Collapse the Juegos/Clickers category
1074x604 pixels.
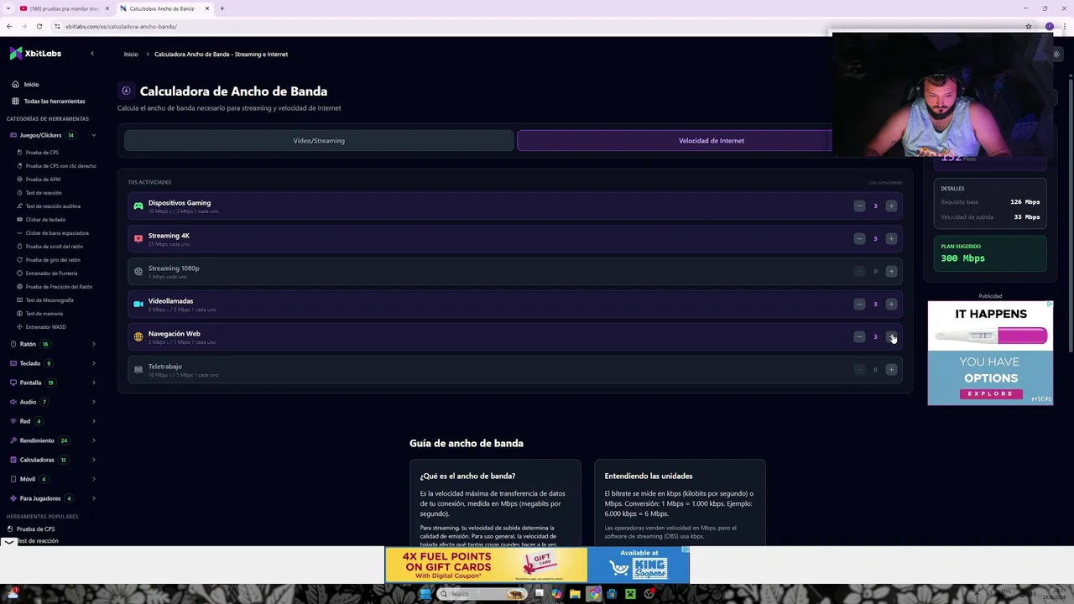[52, 135]
